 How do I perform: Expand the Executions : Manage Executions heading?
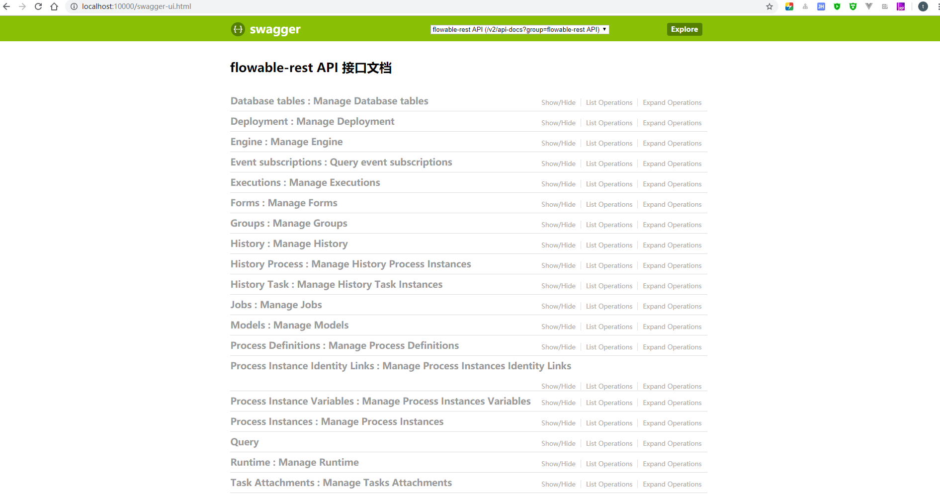click(x=305, y=182)
